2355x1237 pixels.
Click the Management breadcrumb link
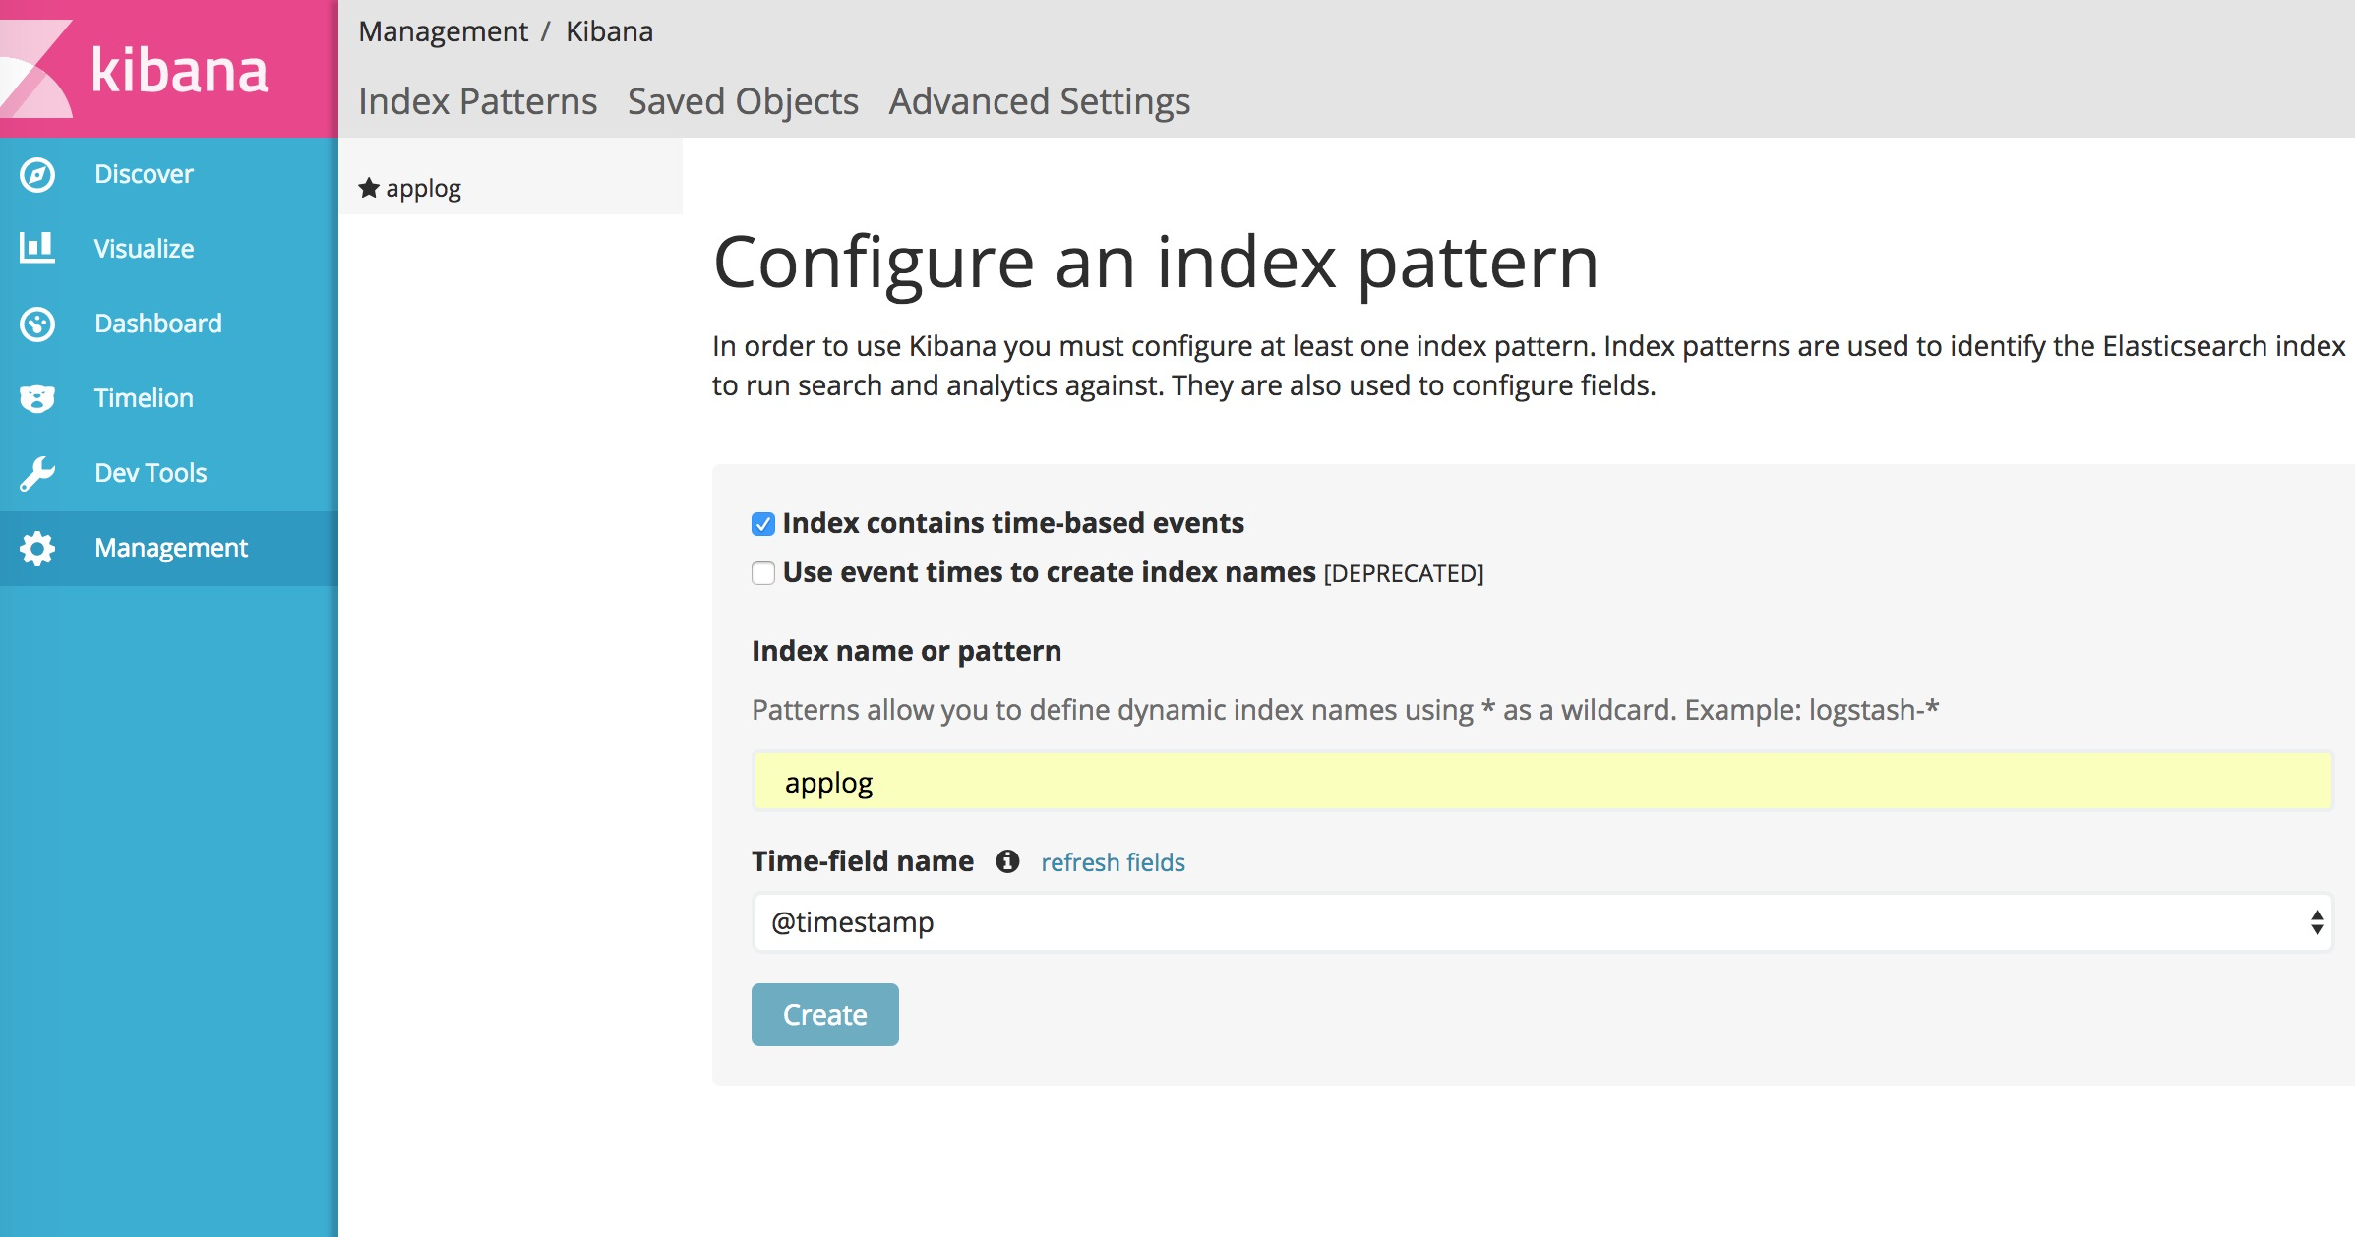click(x=443, y=31)
